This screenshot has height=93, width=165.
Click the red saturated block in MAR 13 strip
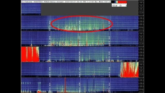(129, 70)
